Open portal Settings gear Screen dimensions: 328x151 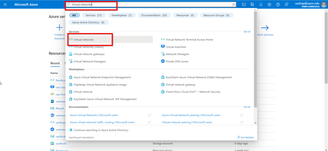269,4
